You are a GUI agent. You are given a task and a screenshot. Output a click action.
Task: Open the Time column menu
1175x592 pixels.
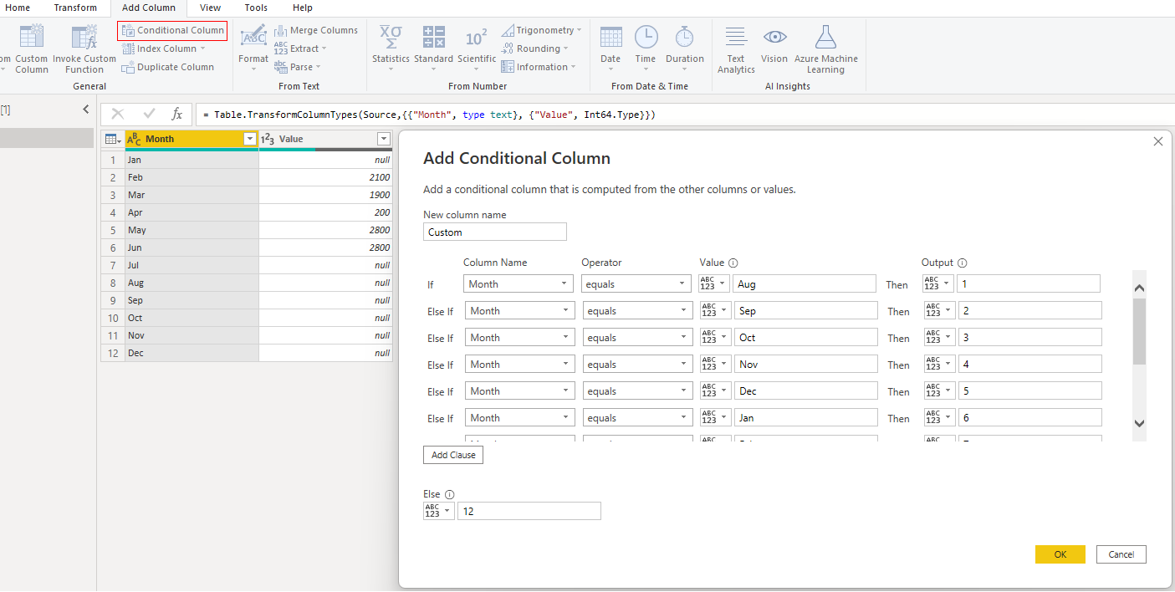[646, 48]
